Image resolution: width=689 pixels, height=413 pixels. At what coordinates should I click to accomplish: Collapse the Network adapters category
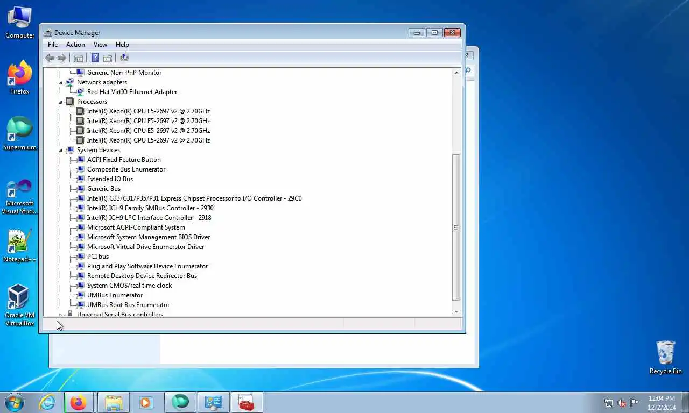coord(60,82)
